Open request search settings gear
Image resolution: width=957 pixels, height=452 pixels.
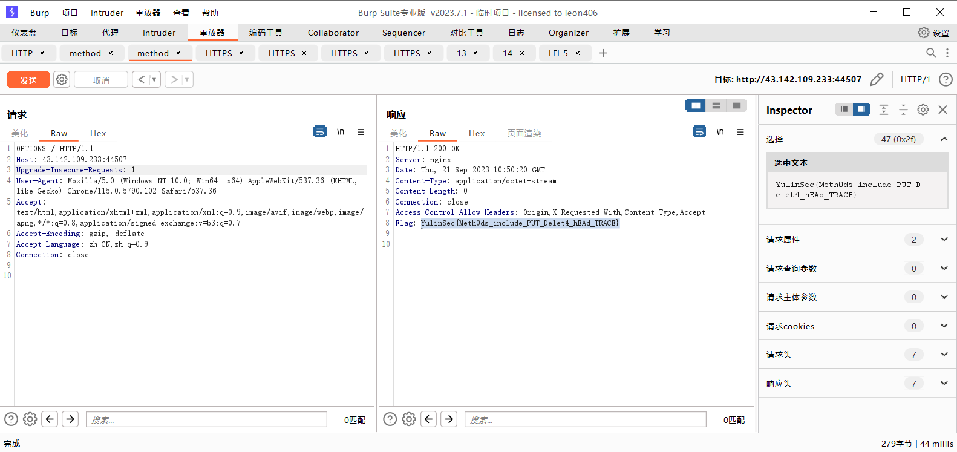[x=30, y=419]
